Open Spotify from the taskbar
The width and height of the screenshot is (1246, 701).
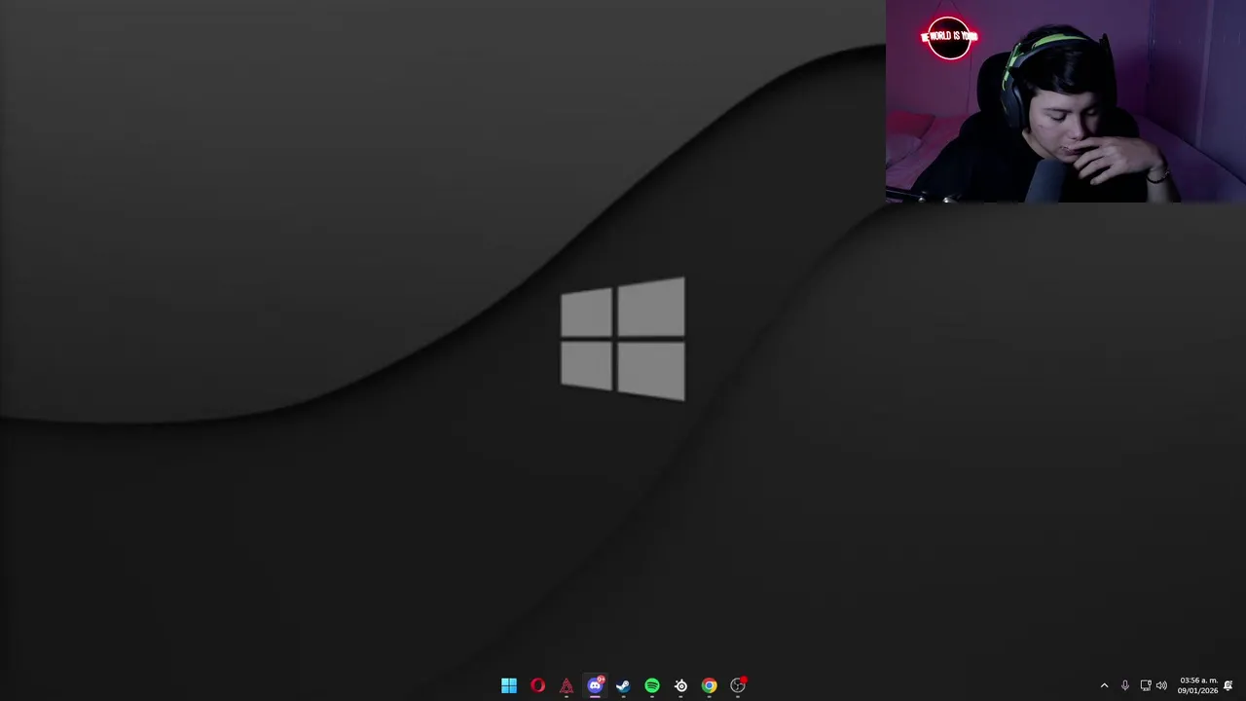pyautogui.click(x=652, y=686)
